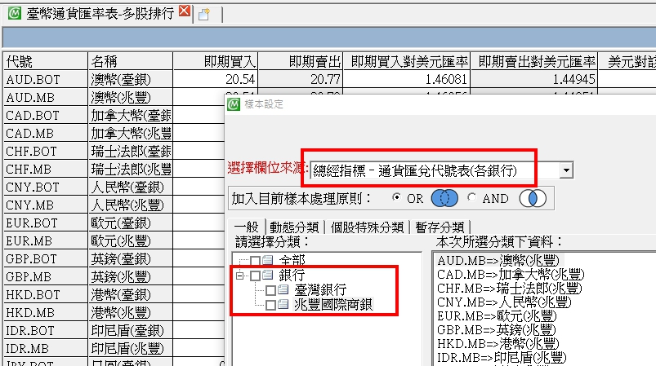Image resolution: width=656 pixels, height=366 pixels.
Task: Switch to the 動態分類 tab
Action: [294, 227]
